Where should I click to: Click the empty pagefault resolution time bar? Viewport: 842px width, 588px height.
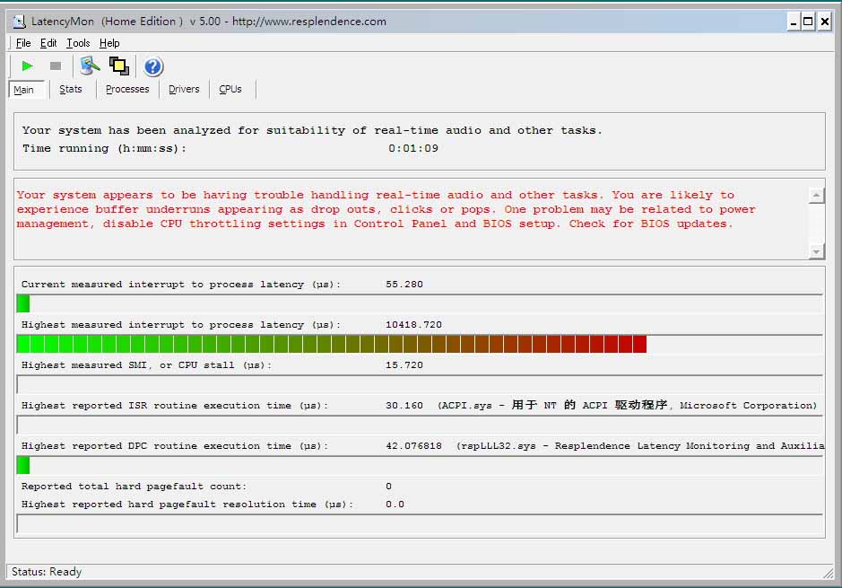(x=420, y=523)
